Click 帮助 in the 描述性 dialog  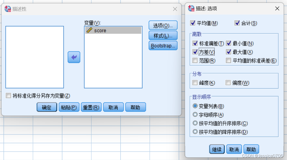coord(135,107)
